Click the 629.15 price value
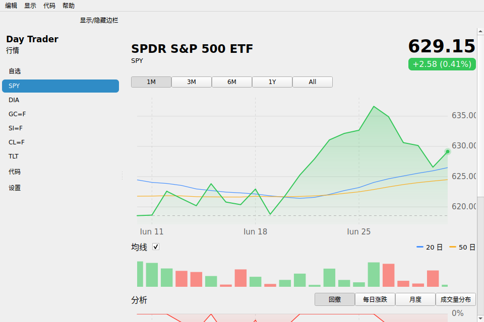 click(442, 46)
